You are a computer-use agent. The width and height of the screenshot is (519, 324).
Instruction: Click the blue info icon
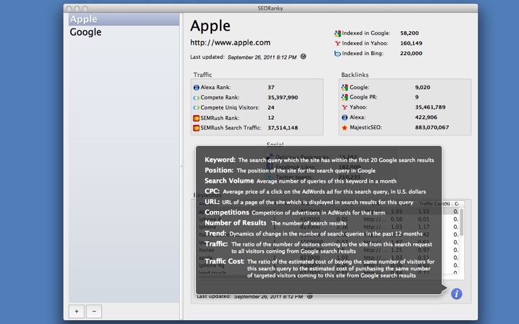pyautogui.click(x=457, y=294)
